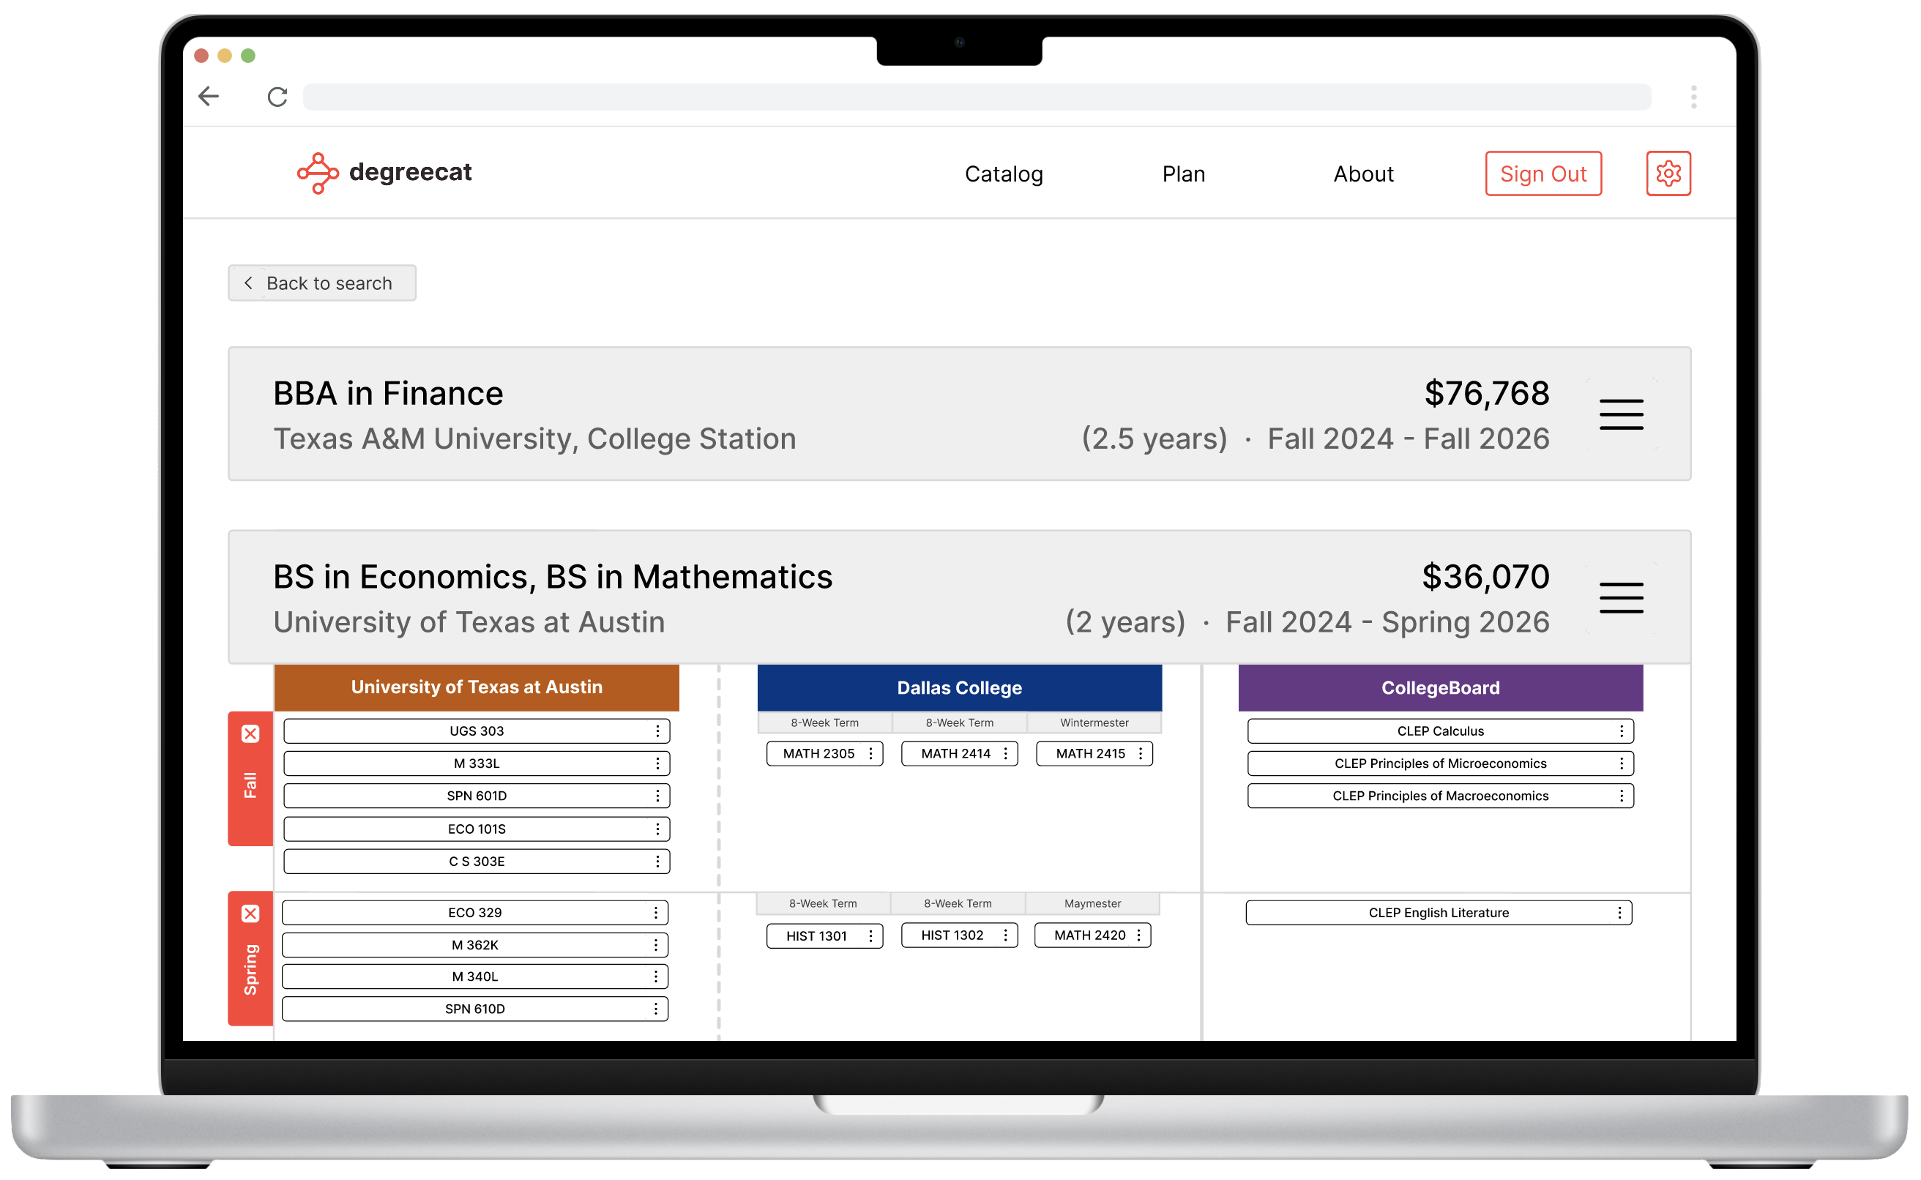Click Fall 2024 - Fall 2026 date range

coord(1408,438)
